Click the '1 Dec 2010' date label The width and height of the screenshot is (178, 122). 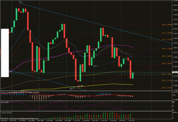click(x=95, y=120)
